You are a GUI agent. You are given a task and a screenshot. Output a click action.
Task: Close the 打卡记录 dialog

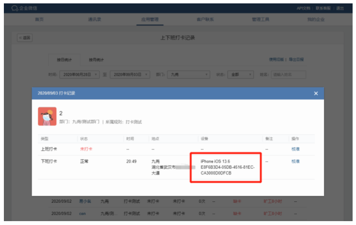click(x=316, y=93)
